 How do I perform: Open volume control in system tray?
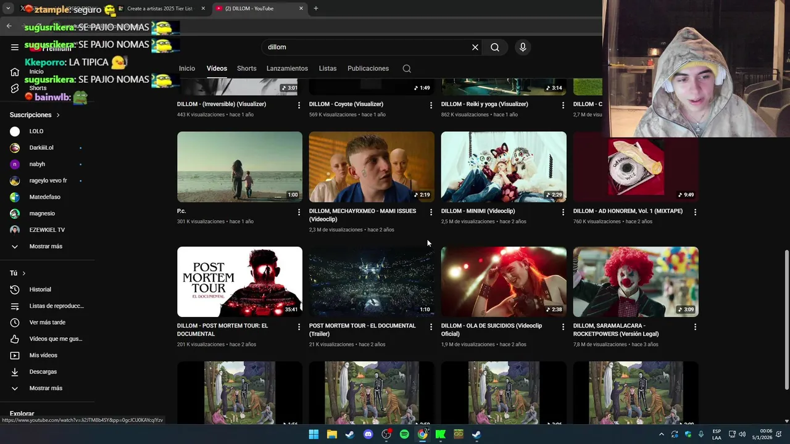click(x=742, y=434)
